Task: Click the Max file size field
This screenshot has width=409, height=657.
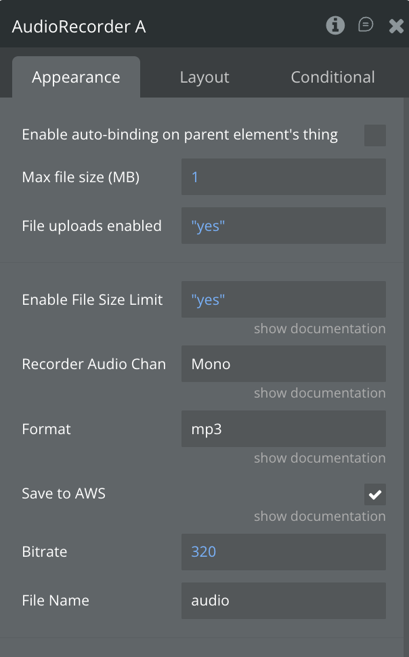Action: click(283, 177)
